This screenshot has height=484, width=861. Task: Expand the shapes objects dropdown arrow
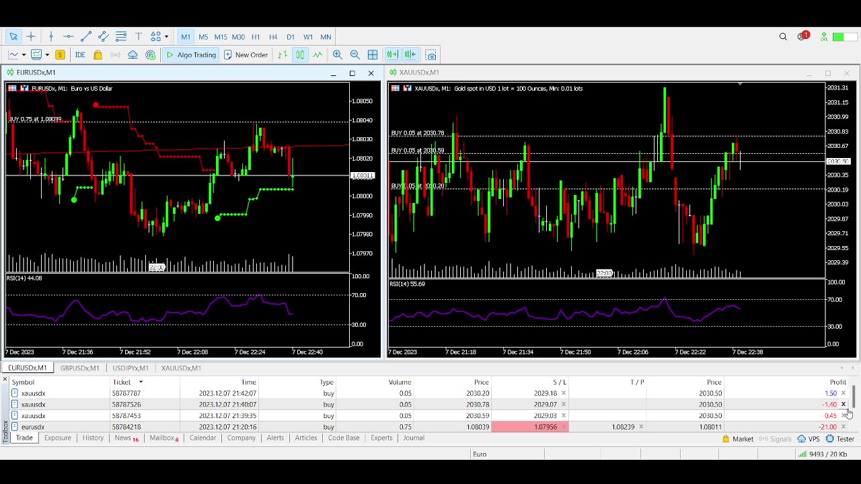tap(166, 37)
